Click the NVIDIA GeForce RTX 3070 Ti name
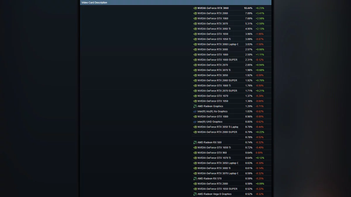The image size is (351, 197). (214, 70)
